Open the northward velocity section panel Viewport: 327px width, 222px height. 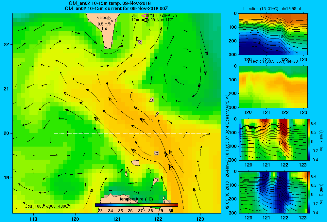pos(273,139)
